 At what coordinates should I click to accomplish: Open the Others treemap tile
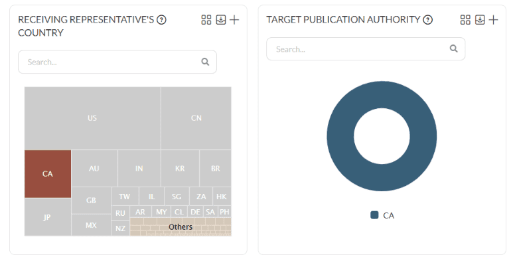(x=181, y=226)
